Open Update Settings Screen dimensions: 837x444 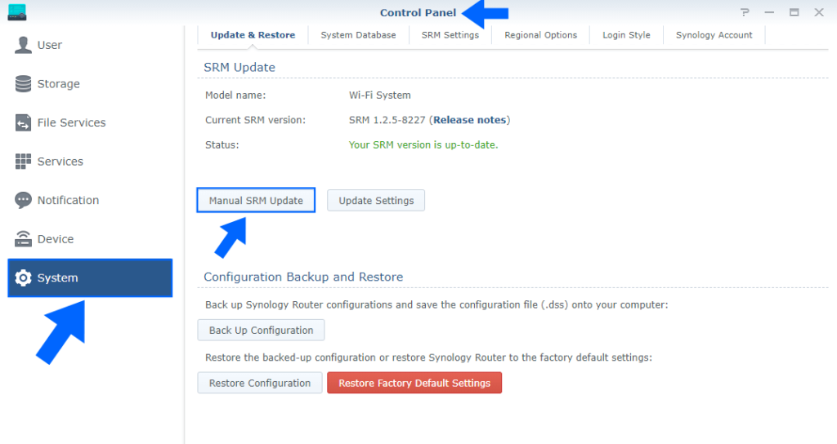pos(376,201)
